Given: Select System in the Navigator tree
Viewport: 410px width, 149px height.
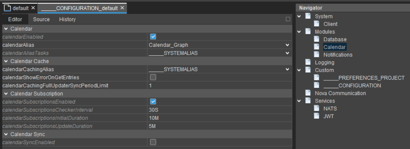Looking at the screenshot, I should (324, 16).
